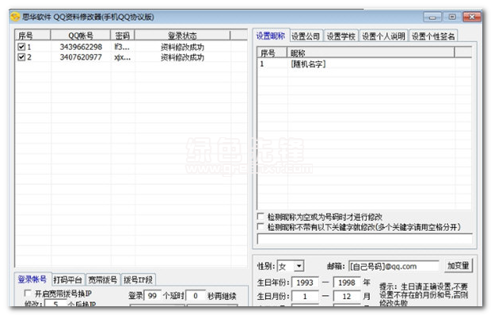Open the 性别 gender dropdown

pos(299,267)
